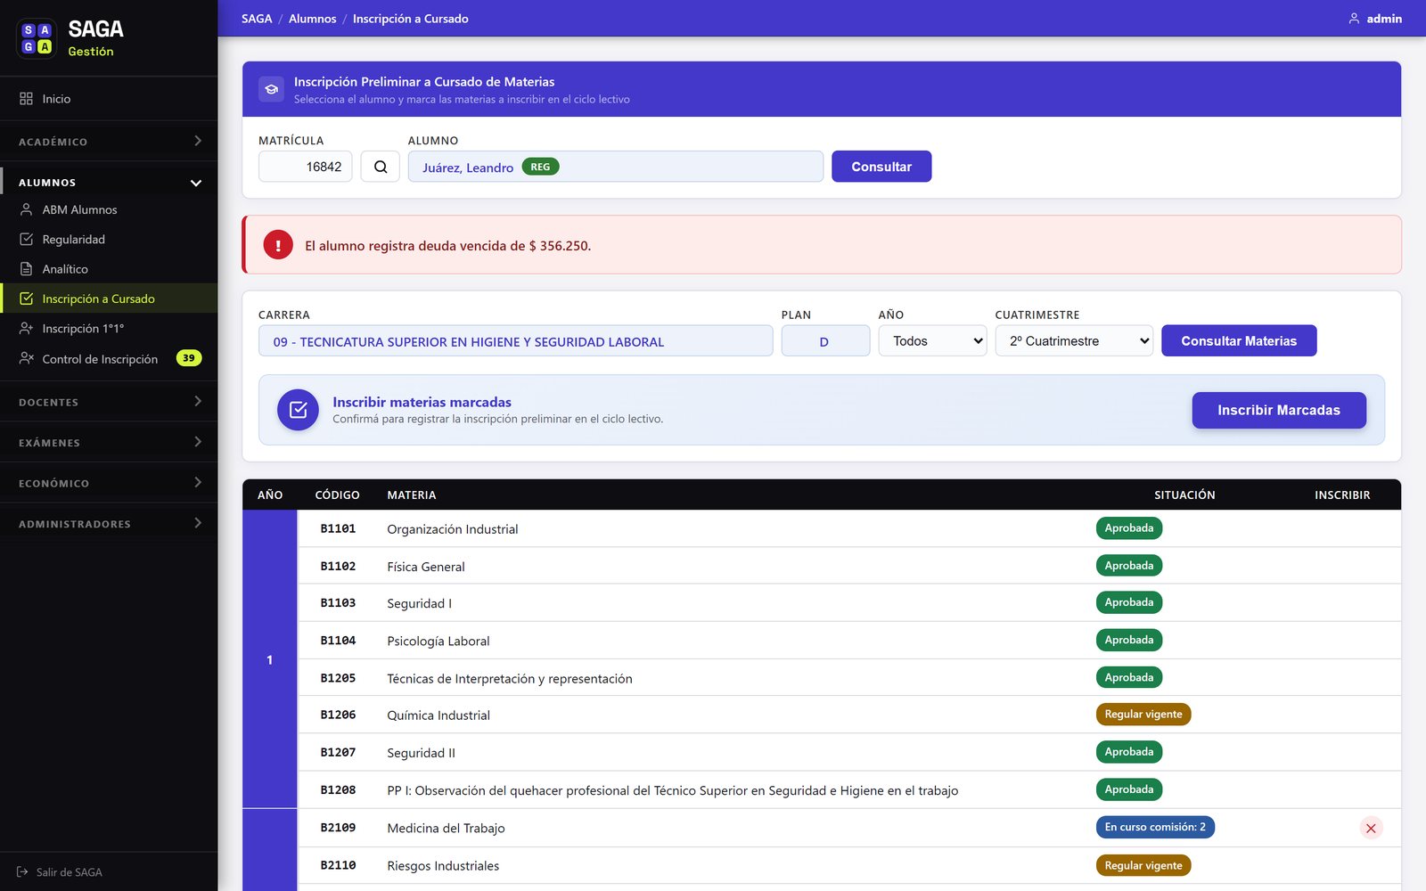Click the Inscripción a Cursado sidebar icon
Viewport: 1426px width, 891px height.
tap(27, 298)
